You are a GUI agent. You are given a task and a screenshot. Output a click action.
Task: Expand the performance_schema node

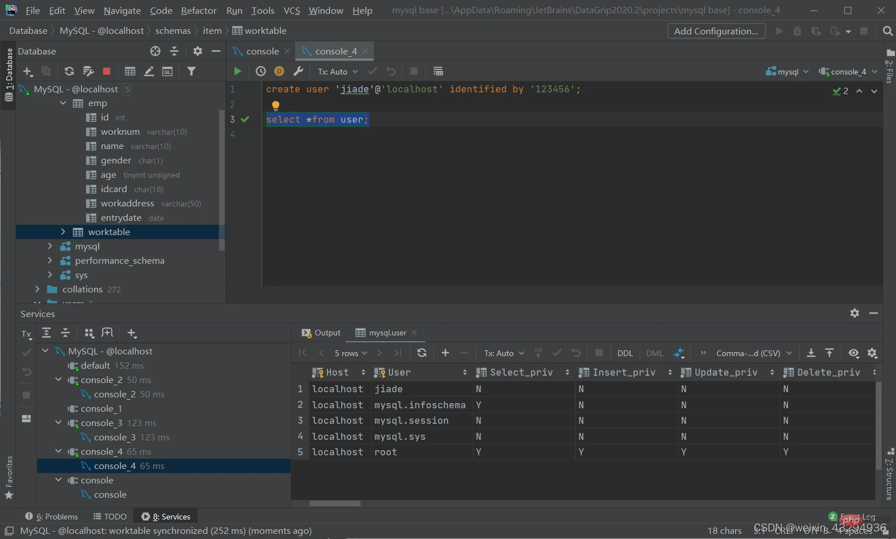(50, 260)
